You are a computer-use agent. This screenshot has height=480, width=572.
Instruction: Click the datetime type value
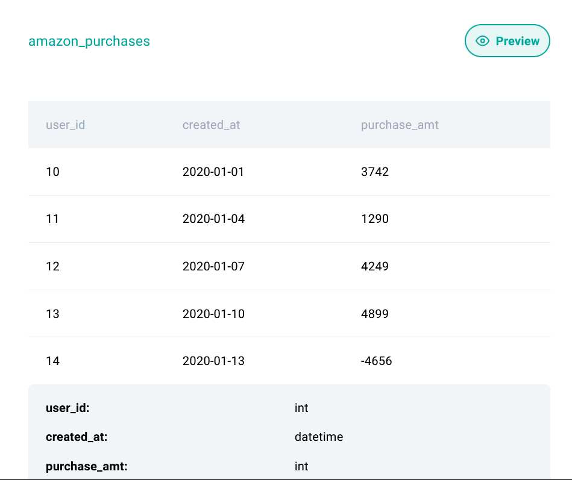(319, 437)
